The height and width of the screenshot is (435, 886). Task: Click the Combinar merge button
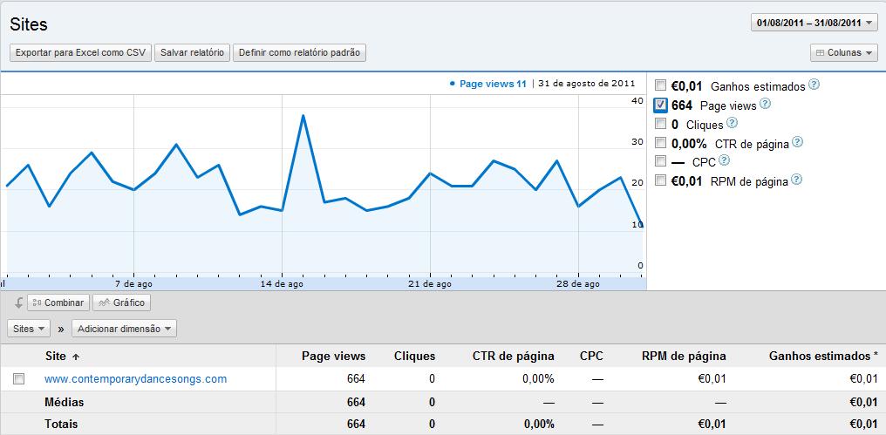tap(58, 302)
